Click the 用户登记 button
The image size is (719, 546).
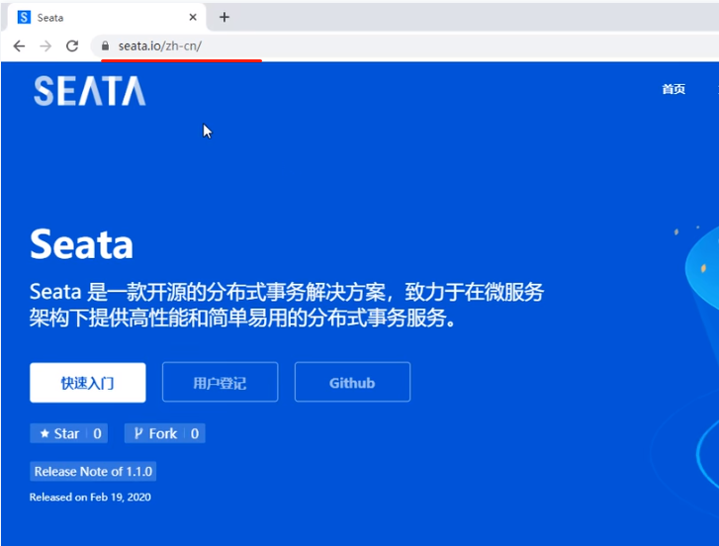click(221, 383)
